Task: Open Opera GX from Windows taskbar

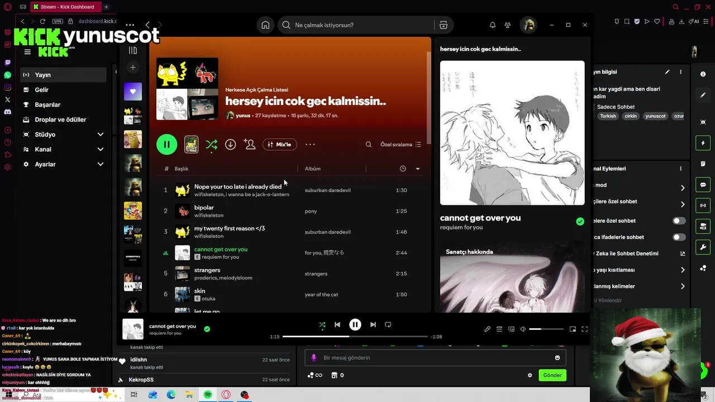Action: click(226, 395)
